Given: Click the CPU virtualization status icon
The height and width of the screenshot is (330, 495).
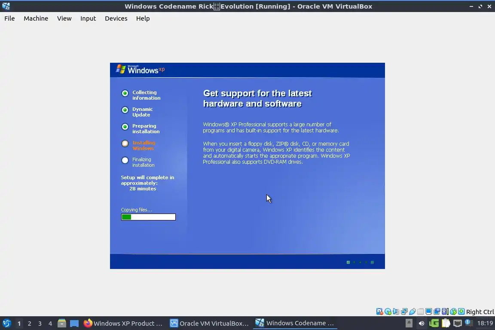Looking at the screenshot, I should click(445, 312).
